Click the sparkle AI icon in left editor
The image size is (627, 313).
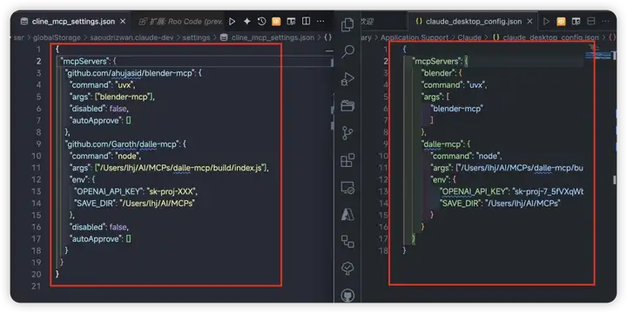[x=247, y=22]
